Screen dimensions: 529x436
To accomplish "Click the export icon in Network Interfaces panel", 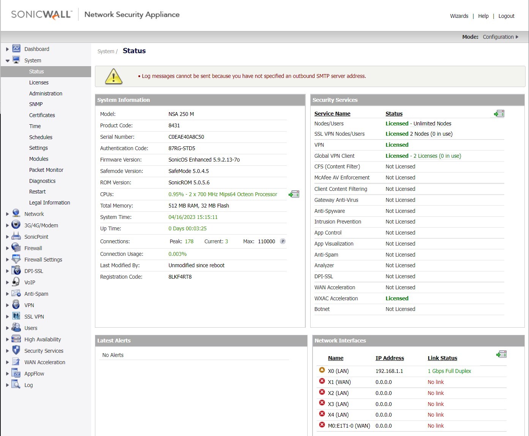I will click(502, 354).
